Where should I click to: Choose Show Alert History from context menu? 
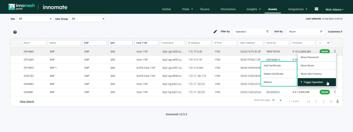click(317, 74)
